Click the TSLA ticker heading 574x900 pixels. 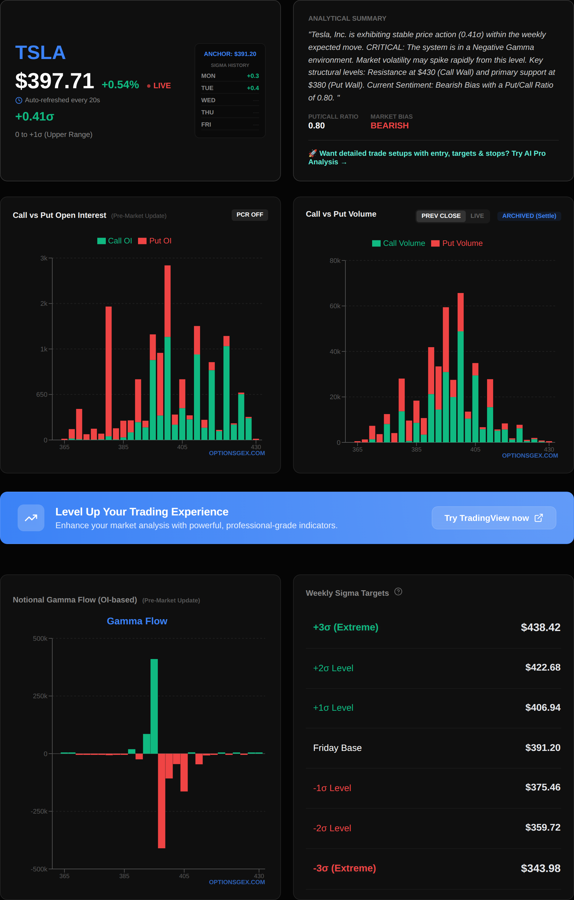pyautogui.click(x=40, y=52)
